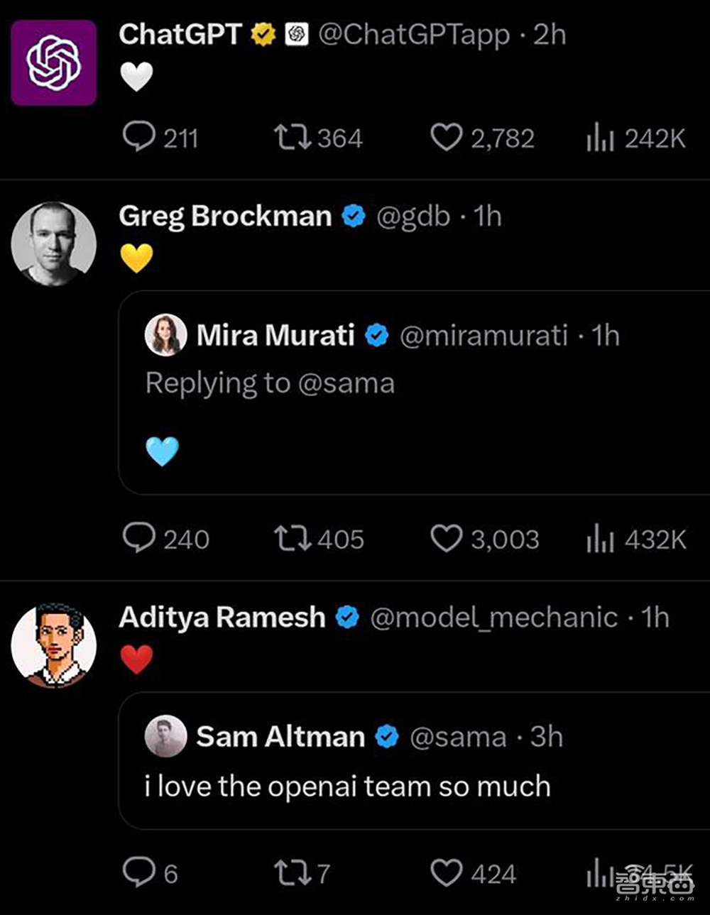Retweet Aditya Ramesh's red heart post
This screenshot has height=915, width=710.
pos(293,872)
